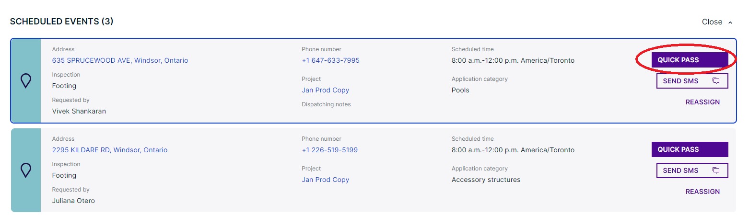Open address 635 SPRUCEWOOD AVE link
The image size is (749, 215).
120,60
